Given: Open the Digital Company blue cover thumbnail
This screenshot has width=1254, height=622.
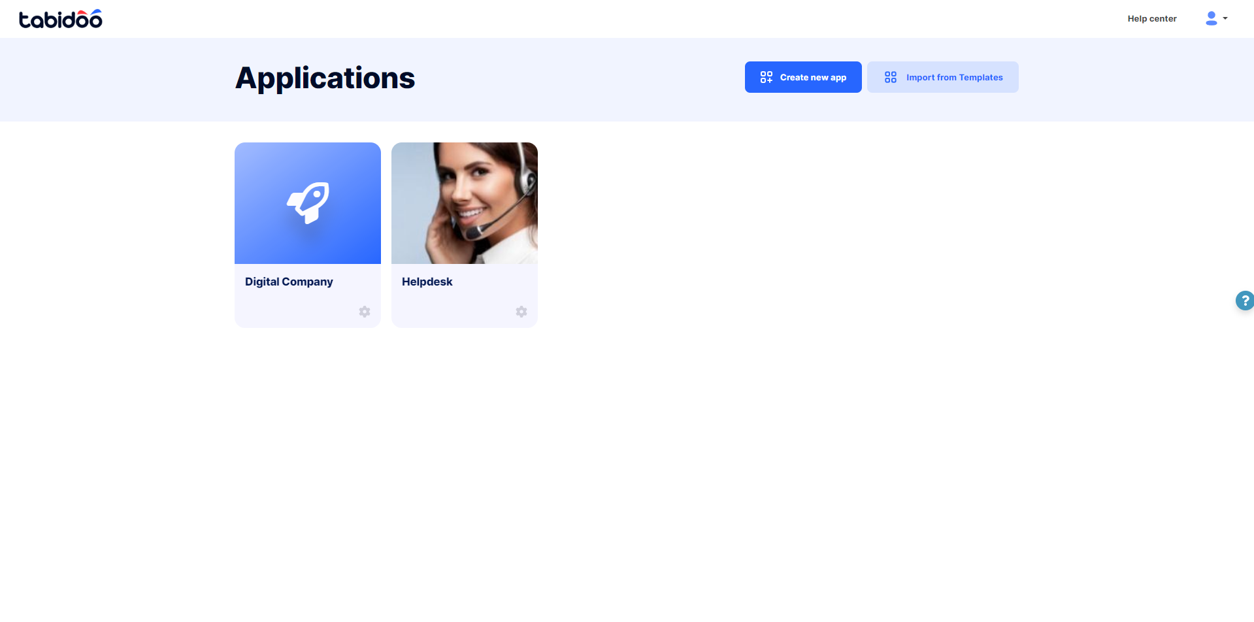Looking at the screenshot, I should [308, 203].
